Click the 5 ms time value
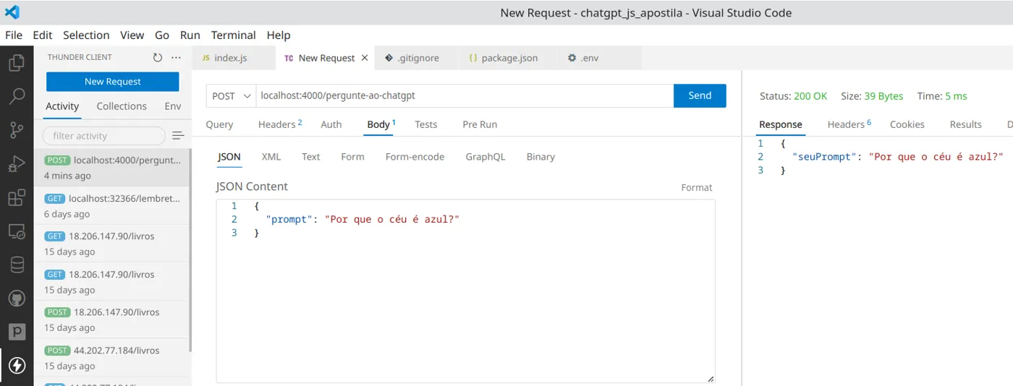This screenshot has height=386, width=1013. point(956,96)
